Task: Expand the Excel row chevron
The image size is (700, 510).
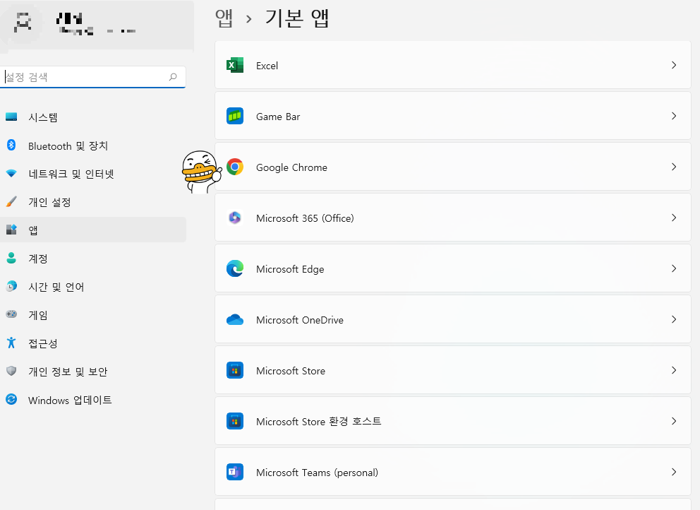Action: 674,65
